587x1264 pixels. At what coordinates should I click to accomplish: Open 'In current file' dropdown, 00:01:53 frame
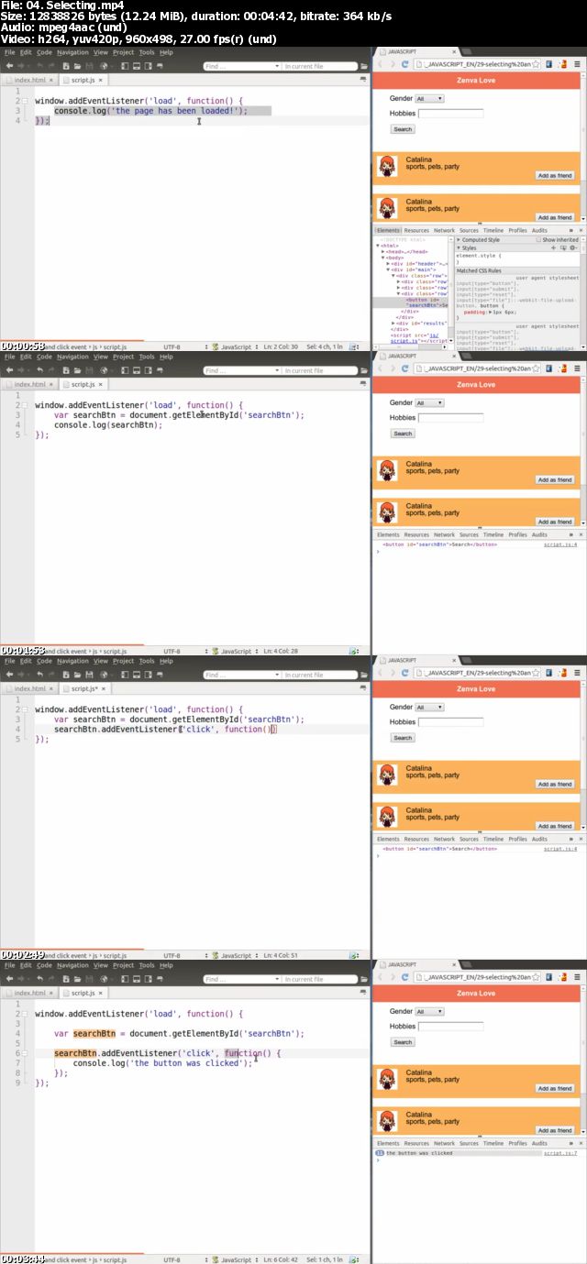pyautogui.click(x=317, y=370)
